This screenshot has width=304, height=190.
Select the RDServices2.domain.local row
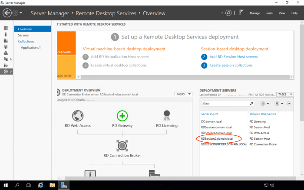[247, 138]
